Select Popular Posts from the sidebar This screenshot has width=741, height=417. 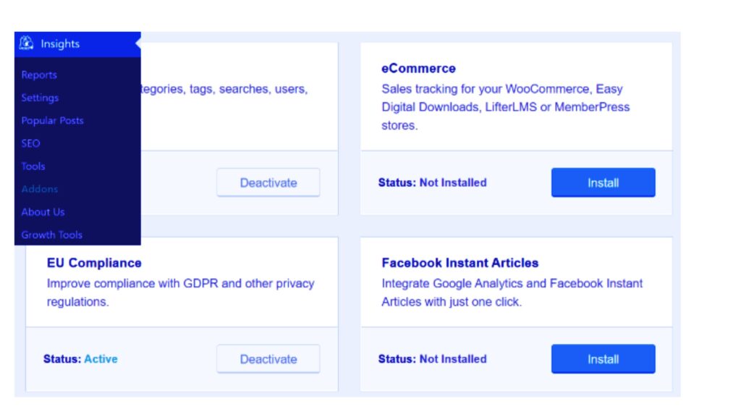pyautogui.click(x=52, y=120)
